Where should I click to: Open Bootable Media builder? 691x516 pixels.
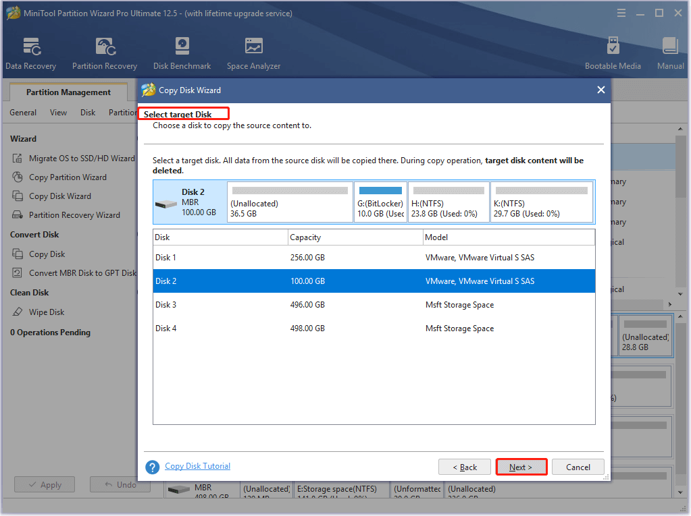pyautogui.click(x=613, y=53)
